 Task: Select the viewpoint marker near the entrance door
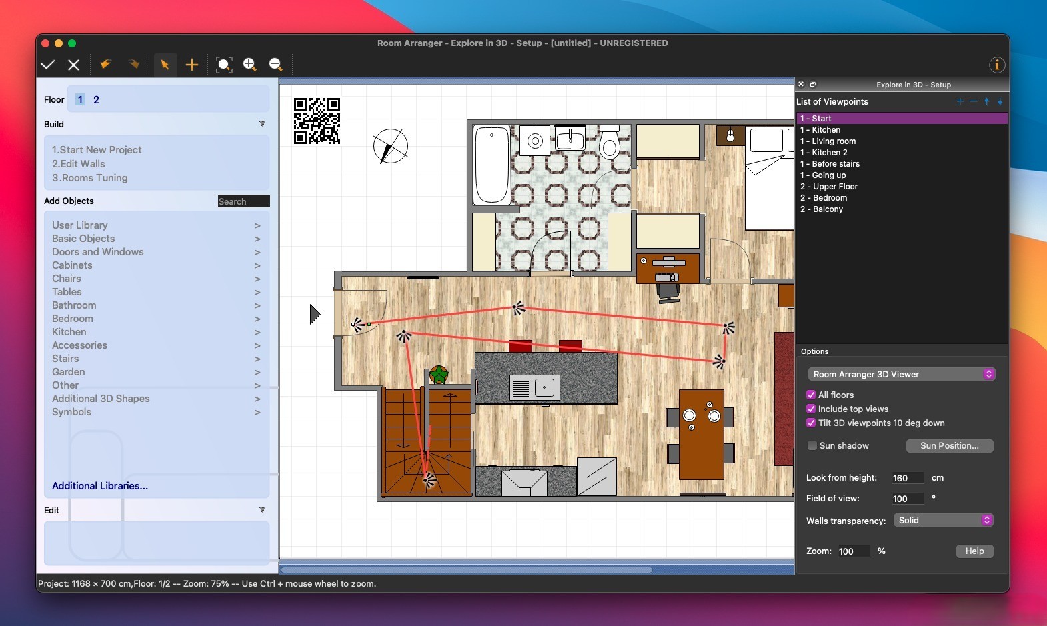click(x=358, y=325)
